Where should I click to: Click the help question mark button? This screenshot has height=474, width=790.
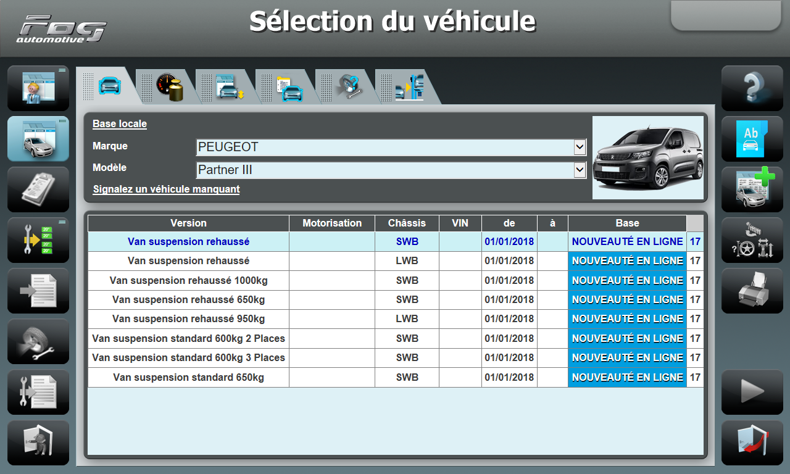click(752, 88)
